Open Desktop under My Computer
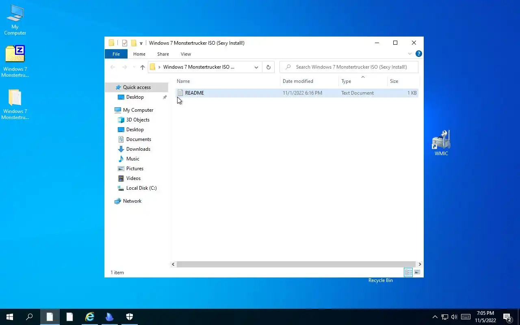Screen dimensions: 520x325 [135, 130]
